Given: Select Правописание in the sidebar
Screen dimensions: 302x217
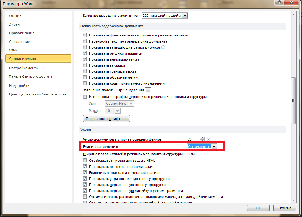Looking at the screenshot, I should [x=22, y=33].
